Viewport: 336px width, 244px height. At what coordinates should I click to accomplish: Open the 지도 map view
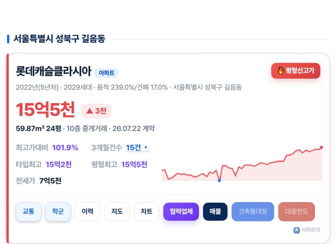[x=117, y=211]
